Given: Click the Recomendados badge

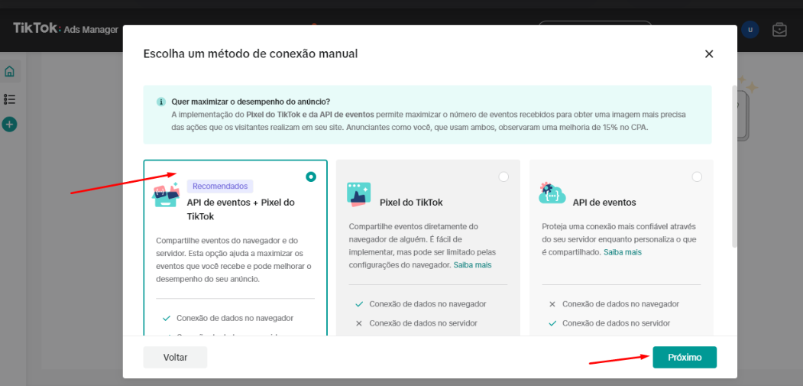Looking at the screenshot, I should pyautogui.click(x=220, y=186).
